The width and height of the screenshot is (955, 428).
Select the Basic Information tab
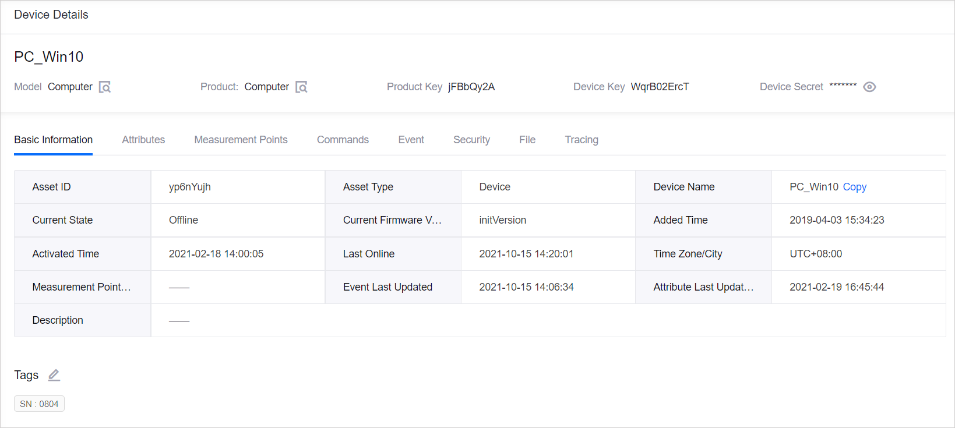coord(53,140)
